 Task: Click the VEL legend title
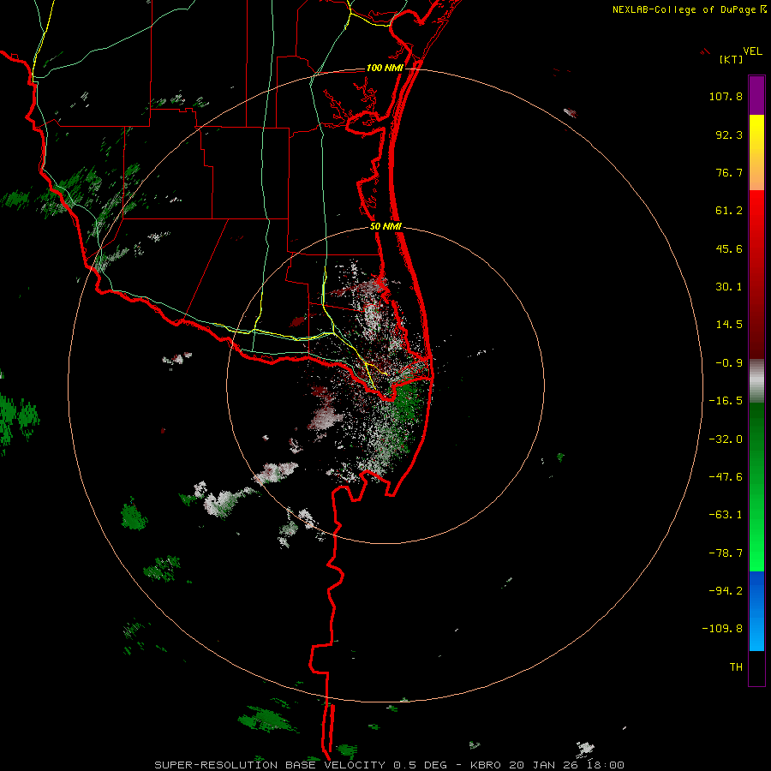pyautogui.click(x=752, y=51)
